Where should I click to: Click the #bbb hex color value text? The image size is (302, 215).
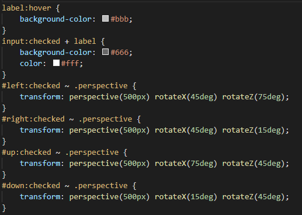tap(120, 19)
